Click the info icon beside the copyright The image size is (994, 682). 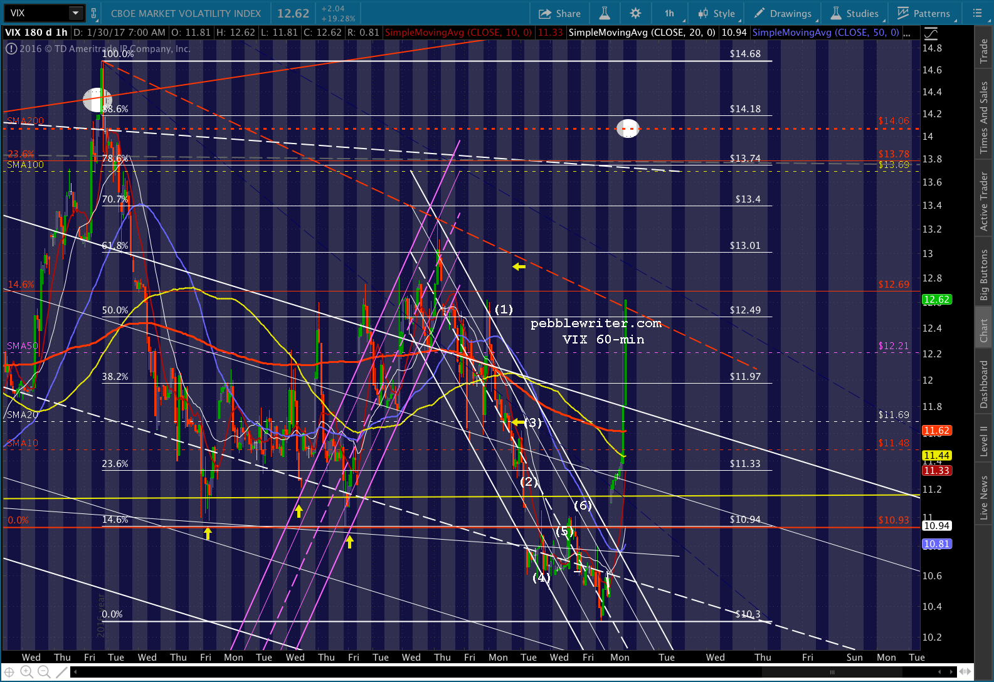11,48
